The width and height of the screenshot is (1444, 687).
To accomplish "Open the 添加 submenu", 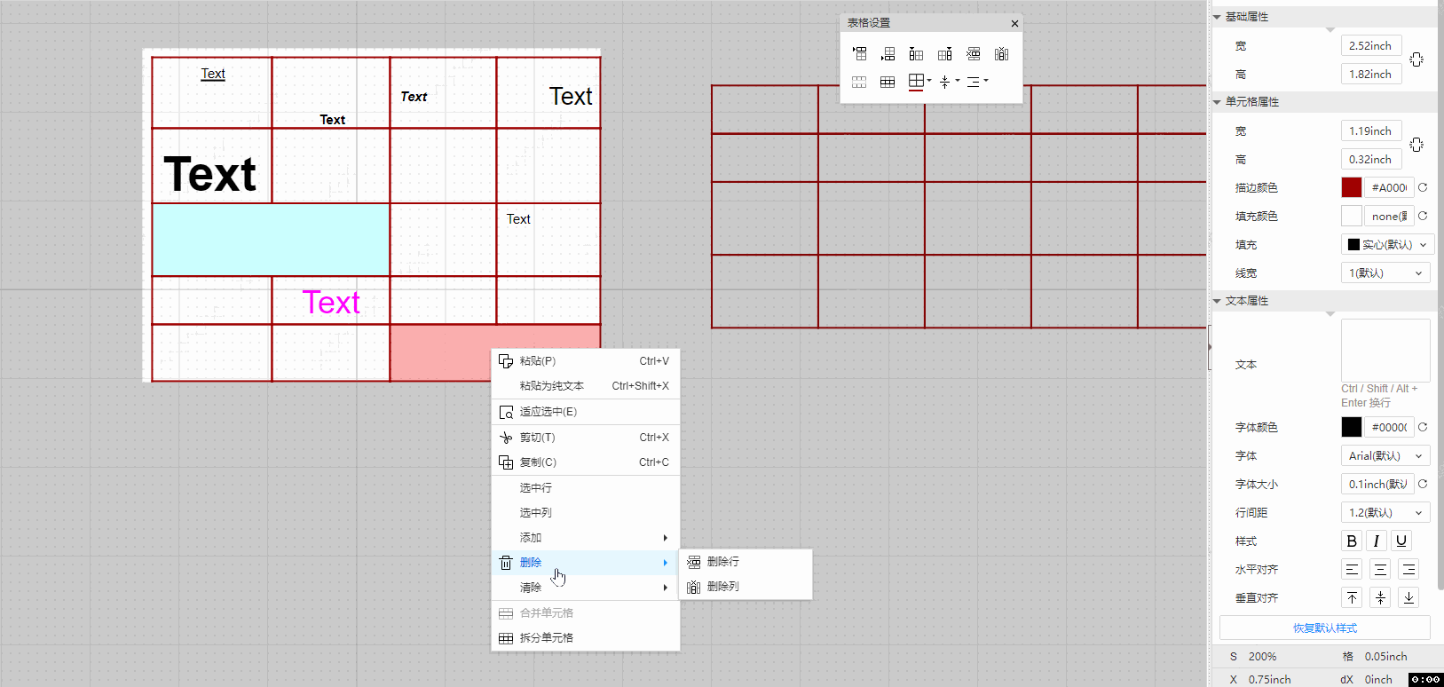I will (586, 538).
